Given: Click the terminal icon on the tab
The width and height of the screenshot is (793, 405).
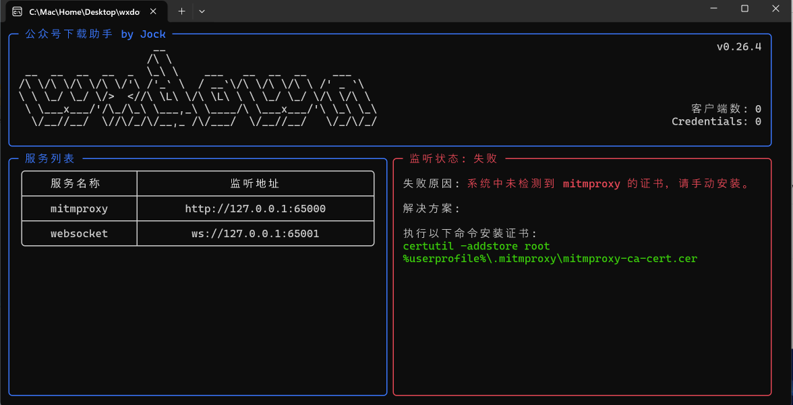Looking at the screenshot, I should 18,11.
